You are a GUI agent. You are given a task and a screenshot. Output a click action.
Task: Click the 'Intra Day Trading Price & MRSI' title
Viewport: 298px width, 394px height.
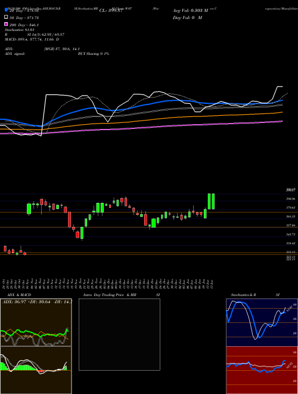pyautogui.click(x=122, y=295)
